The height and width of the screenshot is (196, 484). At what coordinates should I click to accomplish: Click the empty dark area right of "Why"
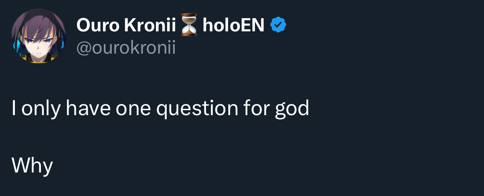tap(248, 166)
